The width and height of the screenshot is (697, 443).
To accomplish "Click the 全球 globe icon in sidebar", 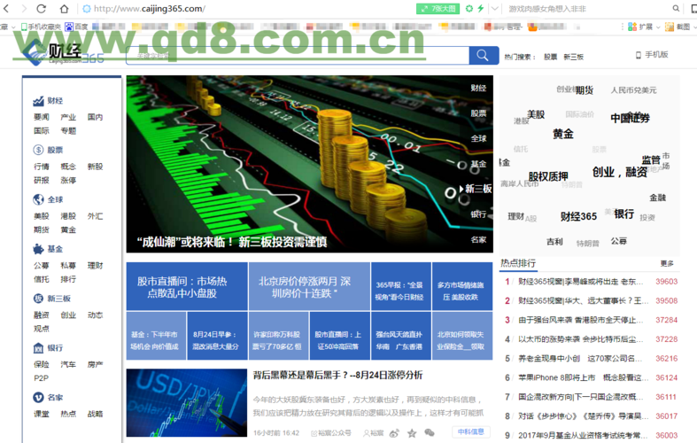I will click(38, 199).
